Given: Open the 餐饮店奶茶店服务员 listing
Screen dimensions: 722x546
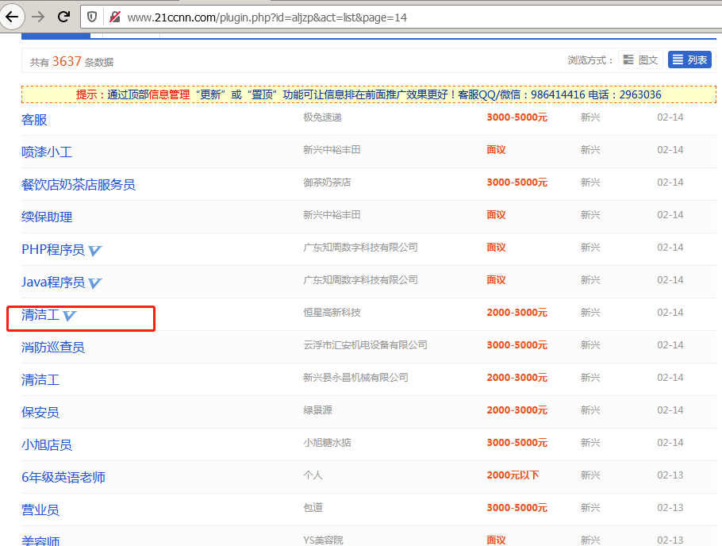Looking at the screenshot, I should [x=78, y=184].
